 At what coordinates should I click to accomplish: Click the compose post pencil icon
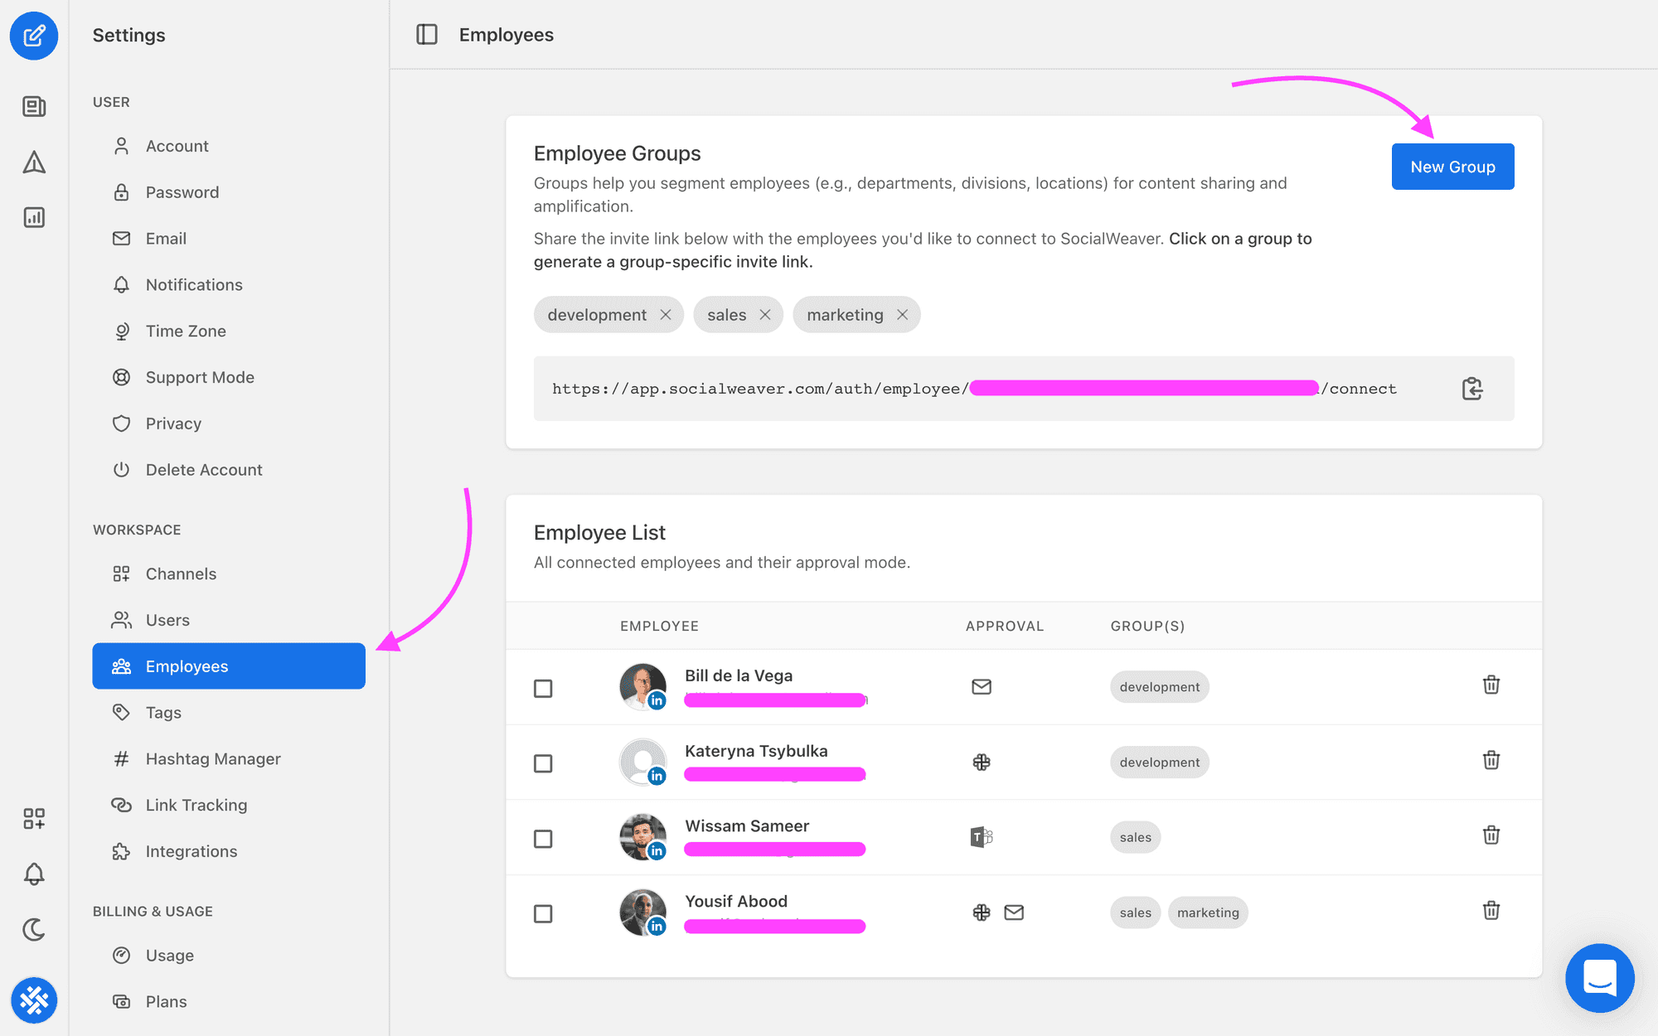[x=34, y=36]
